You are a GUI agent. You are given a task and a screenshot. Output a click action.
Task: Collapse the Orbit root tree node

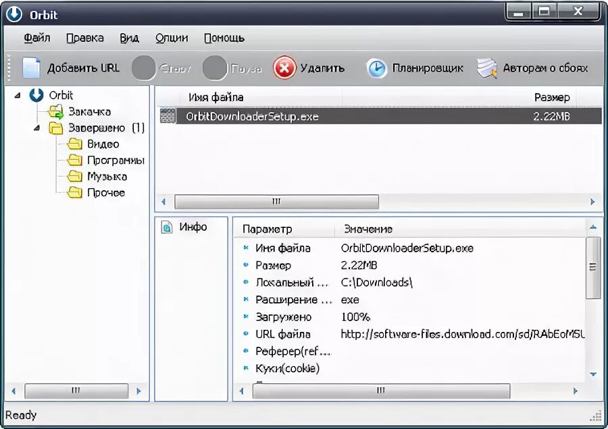point(18,95)
